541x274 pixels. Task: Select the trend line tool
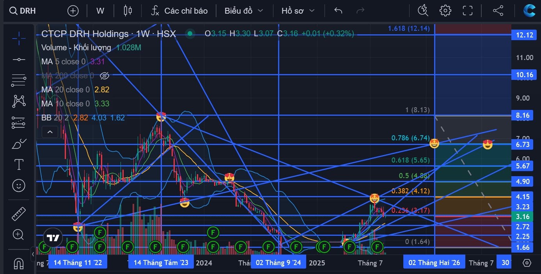coord(18,59)
